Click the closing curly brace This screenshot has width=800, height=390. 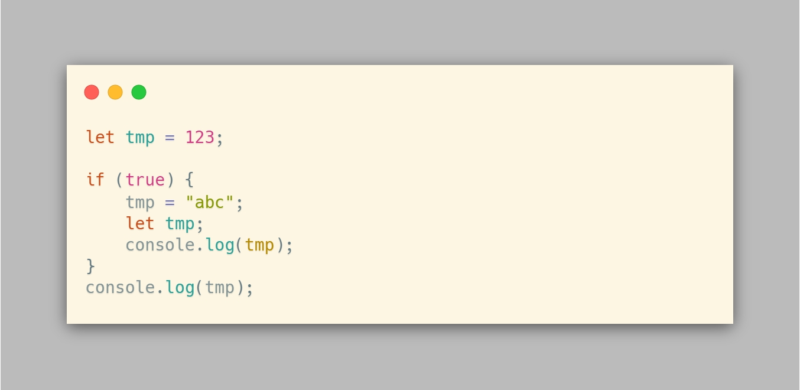pos(90,266)
